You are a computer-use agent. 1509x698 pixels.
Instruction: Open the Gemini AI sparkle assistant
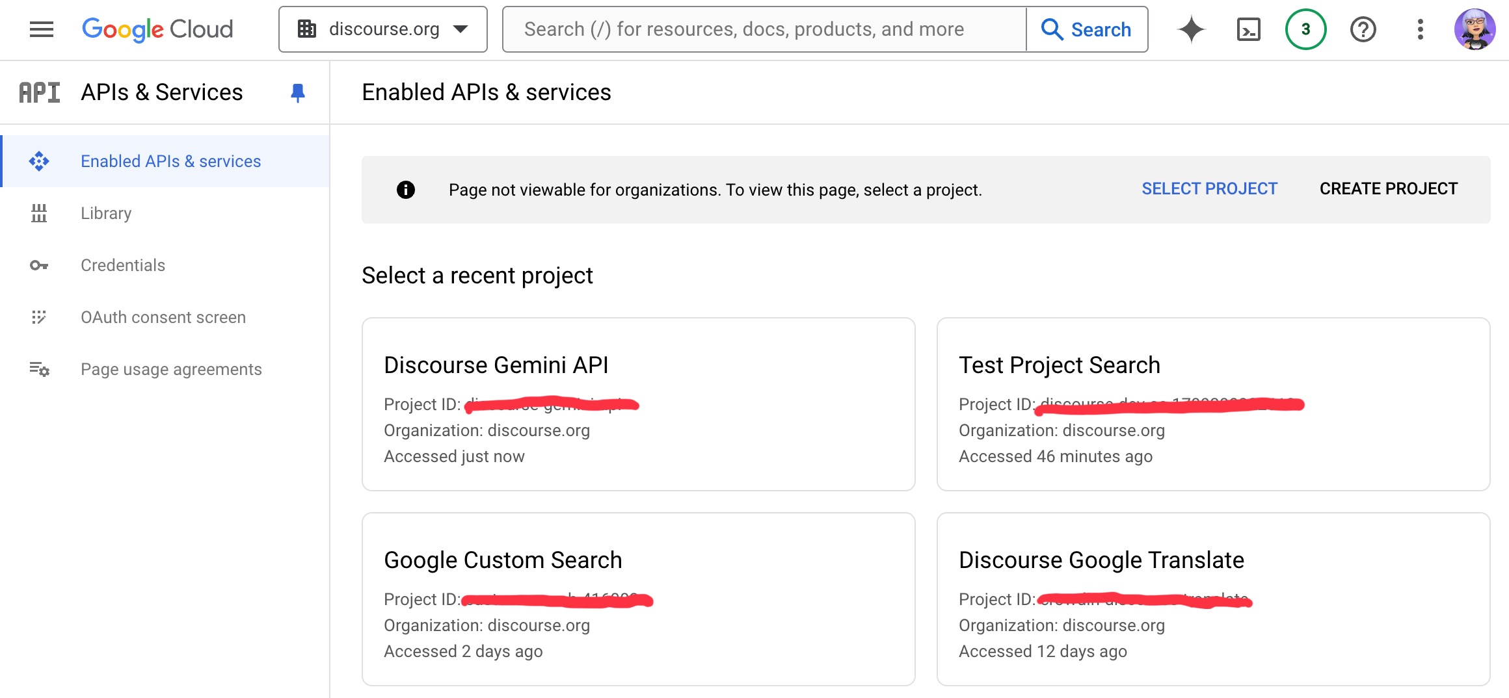click(1192, 29)
